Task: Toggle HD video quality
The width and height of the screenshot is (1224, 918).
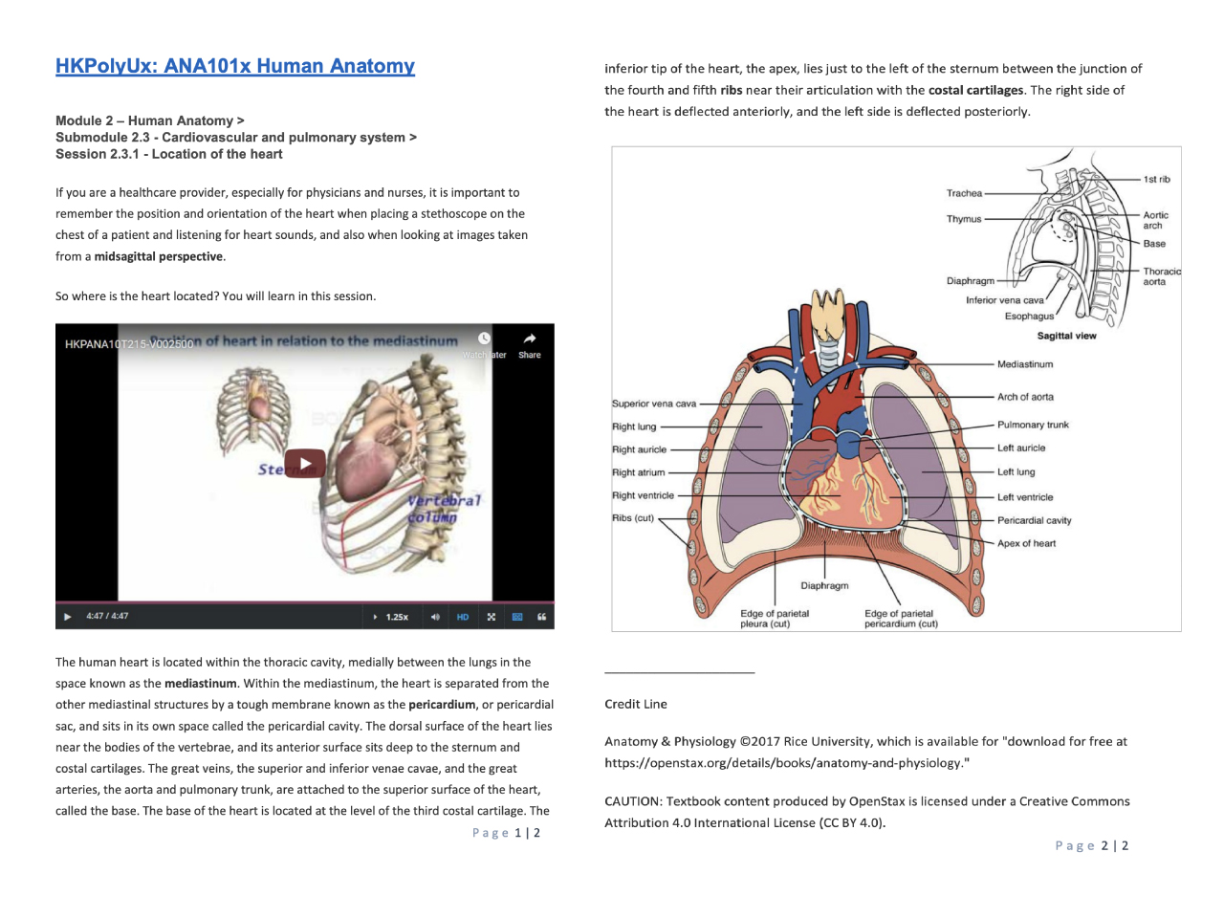Action: tap(463, 617)
